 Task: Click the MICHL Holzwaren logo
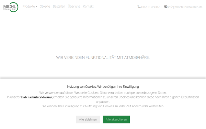pyautogui.click(x=11, y=7)
